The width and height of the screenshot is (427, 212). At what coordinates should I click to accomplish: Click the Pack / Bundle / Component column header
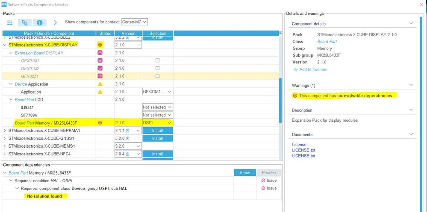click(x=49, y=33)
